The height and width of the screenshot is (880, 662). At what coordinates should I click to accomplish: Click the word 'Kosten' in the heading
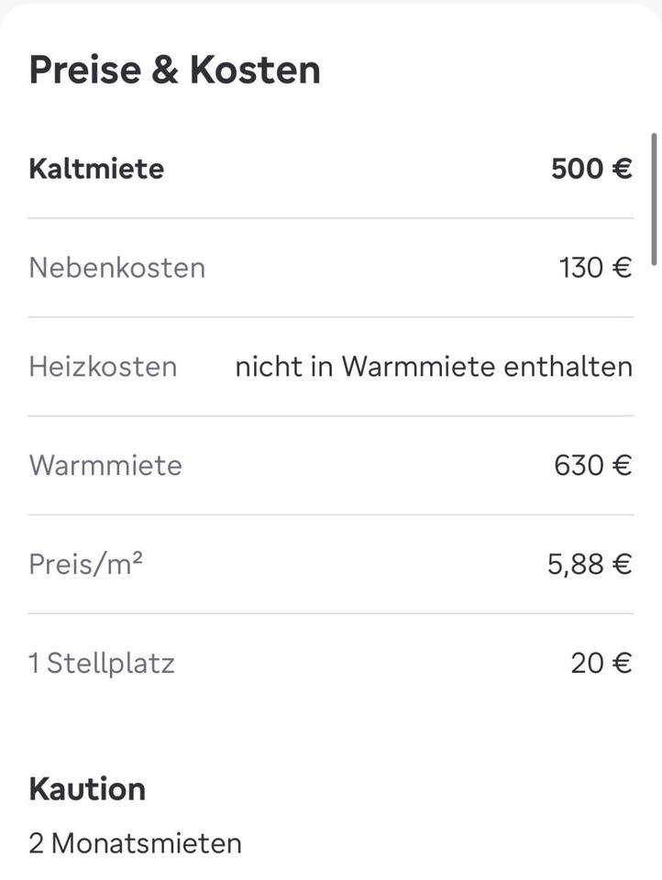255,71
